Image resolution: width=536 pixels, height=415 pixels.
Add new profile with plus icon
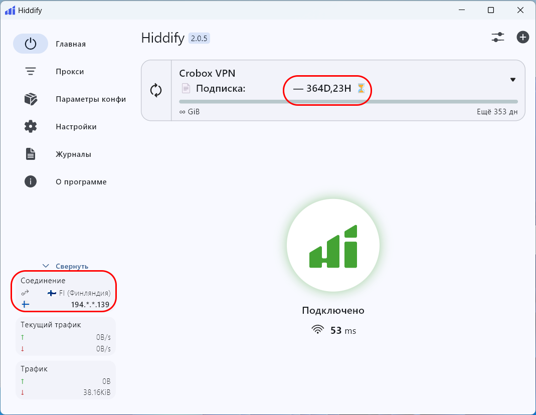pos(522,37)
